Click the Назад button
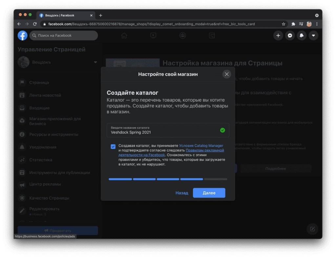 (x=182, y=193)
